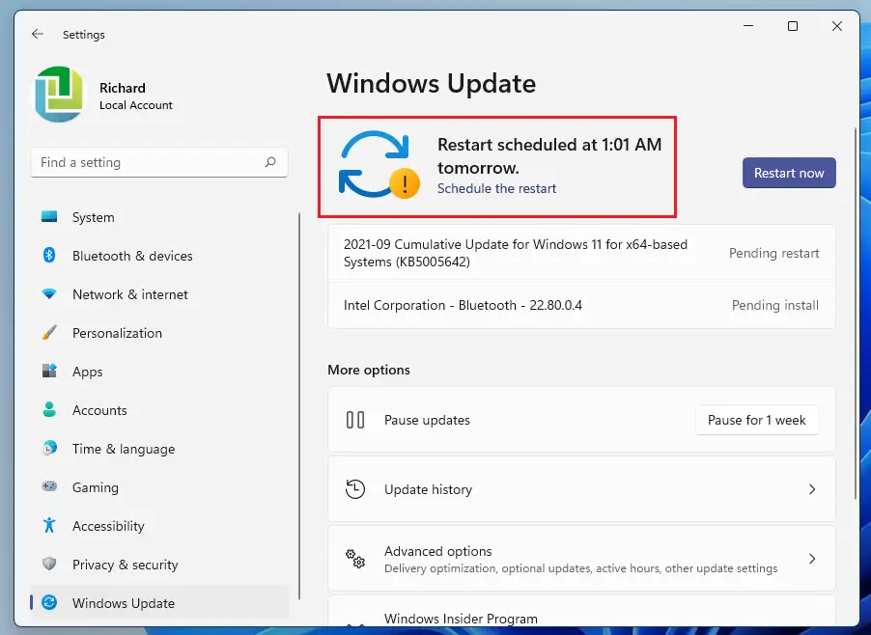Select Personalization in the sidebar
The height and width of the screenshot is (635, 871).
[x=160, y=333]
